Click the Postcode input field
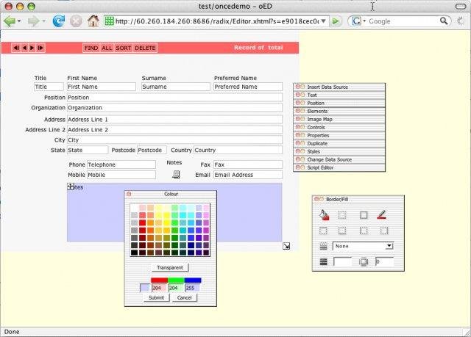471x337 pixels. (x=152, y=150)
